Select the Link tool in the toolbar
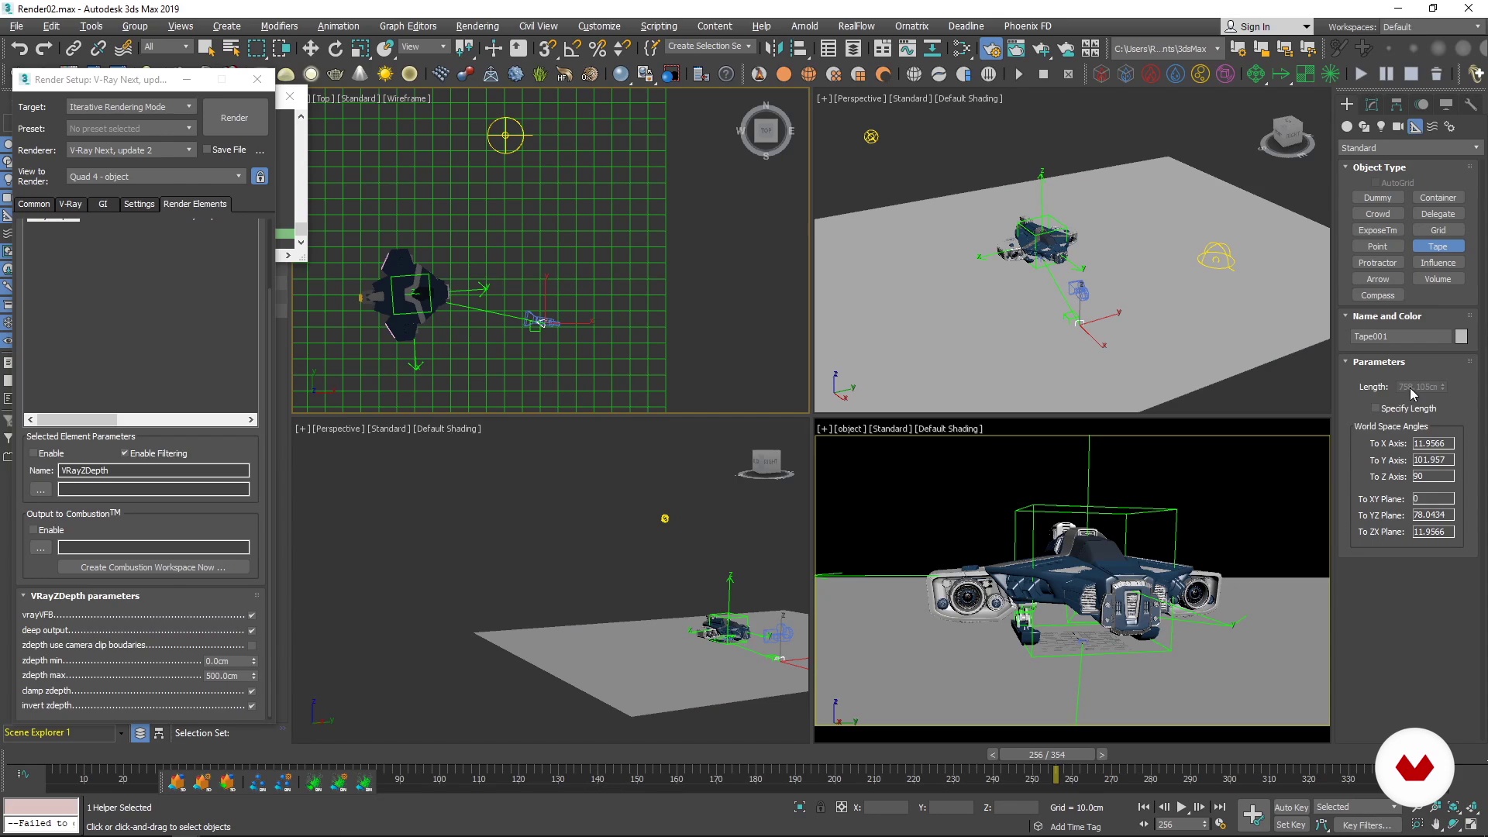The width and height of the screenshot is (1488, 837). click(x=73, y=48)
